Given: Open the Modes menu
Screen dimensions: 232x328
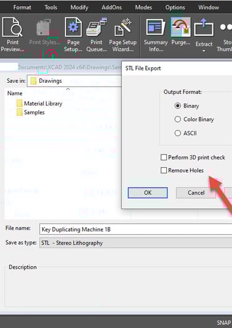Looking at the screenshot, I should [144, 7].
